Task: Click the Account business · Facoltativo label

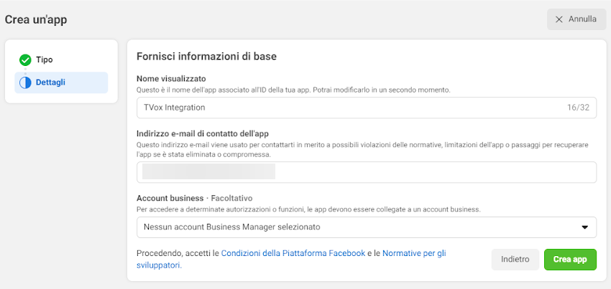Action: click(x=195, y=198)
